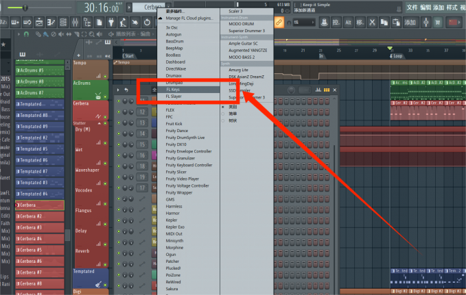Mute channel 12 with its green LED
Viewport: 466px width, 295px height.
pos(119,112)
